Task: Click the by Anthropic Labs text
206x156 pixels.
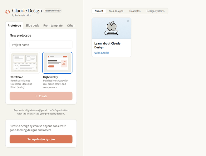Action: (21, 15)
